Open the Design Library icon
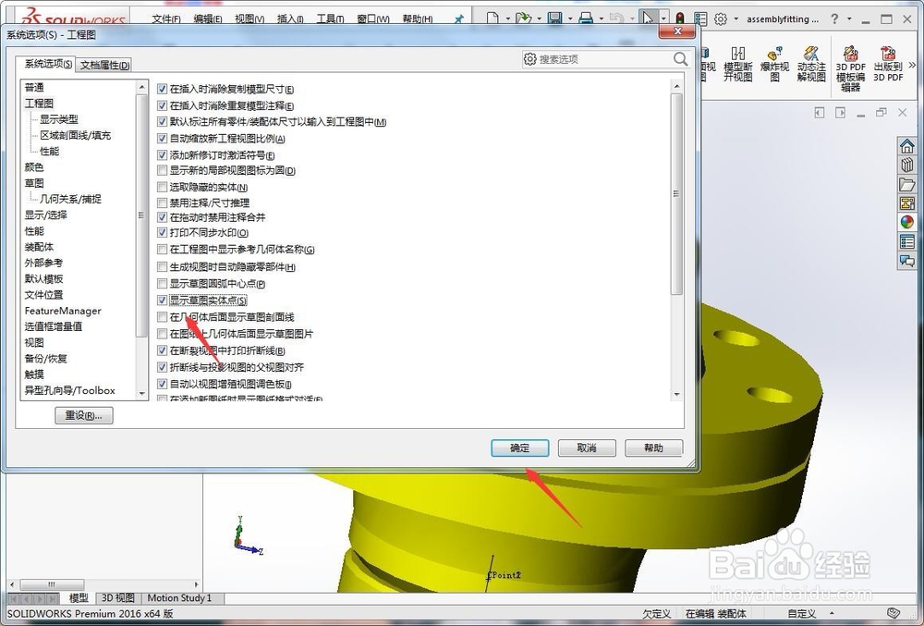The image size is (924, 626). pyautogui.click(x=907, y=165)
